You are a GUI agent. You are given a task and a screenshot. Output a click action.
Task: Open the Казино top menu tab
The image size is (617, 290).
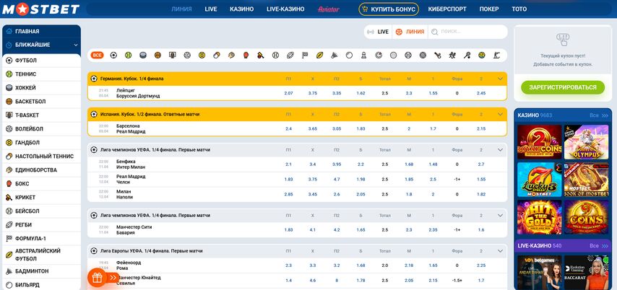point(241,9)
